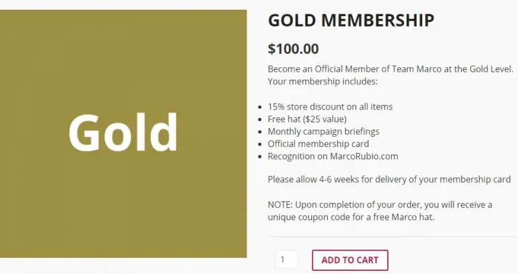518x274 pixels.
Task: Click the GOLD MEMBERSHIP heading
Action: 350,20
